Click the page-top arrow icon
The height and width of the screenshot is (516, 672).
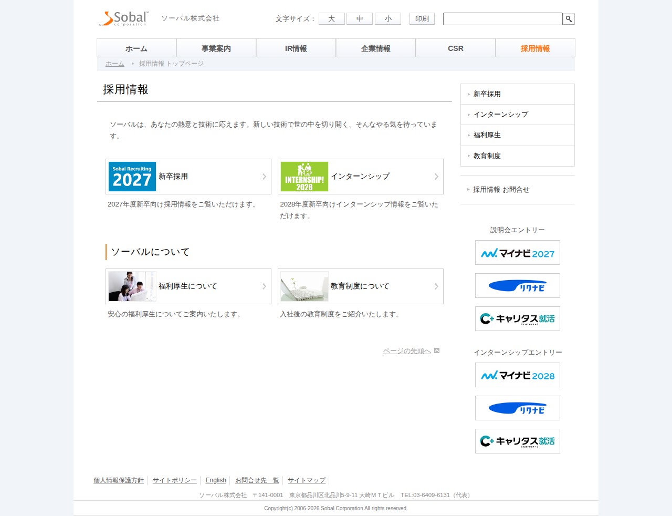tap(437, 350)
